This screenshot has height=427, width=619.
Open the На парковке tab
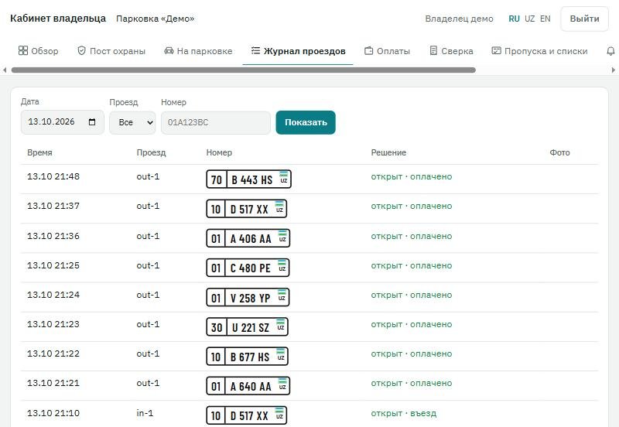[198, 51]
